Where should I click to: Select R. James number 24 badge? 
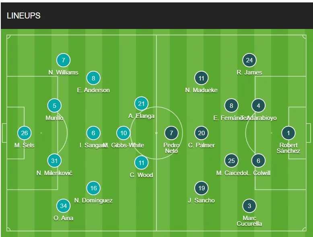point(249,60)
